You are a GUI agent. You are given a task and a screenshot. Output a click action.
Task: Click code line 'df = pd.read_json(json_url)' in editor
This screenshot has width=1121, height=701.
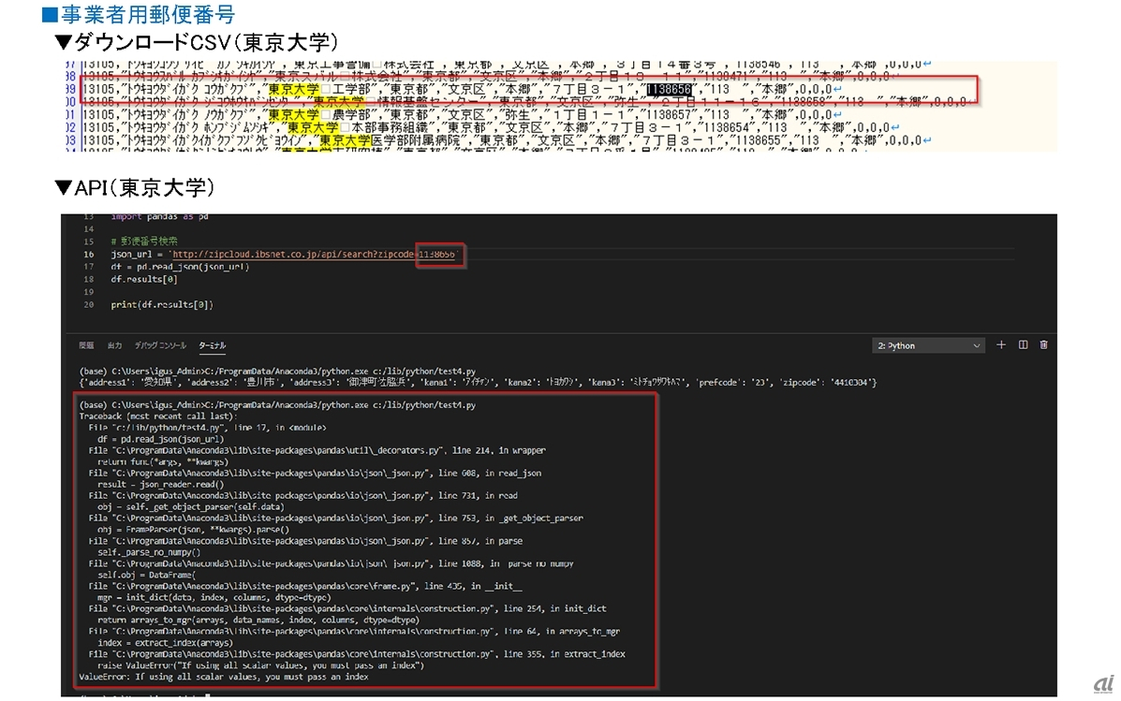click(180, 268)
